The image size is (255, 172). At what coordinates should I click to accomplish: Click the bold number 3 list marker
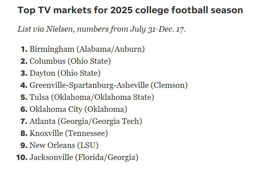click(24, 73)
